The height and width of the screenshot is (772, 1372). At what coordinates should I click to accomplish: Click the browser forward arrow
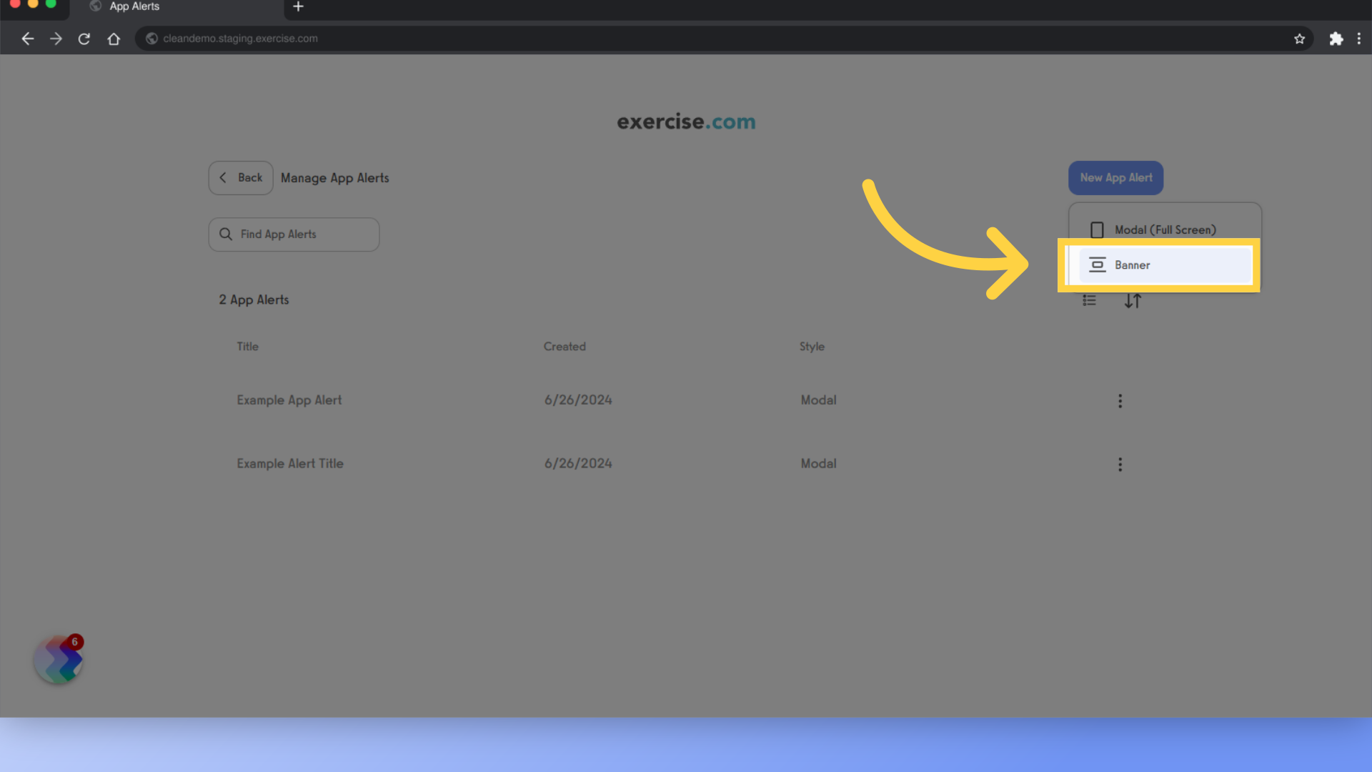(x=56, y=39)
